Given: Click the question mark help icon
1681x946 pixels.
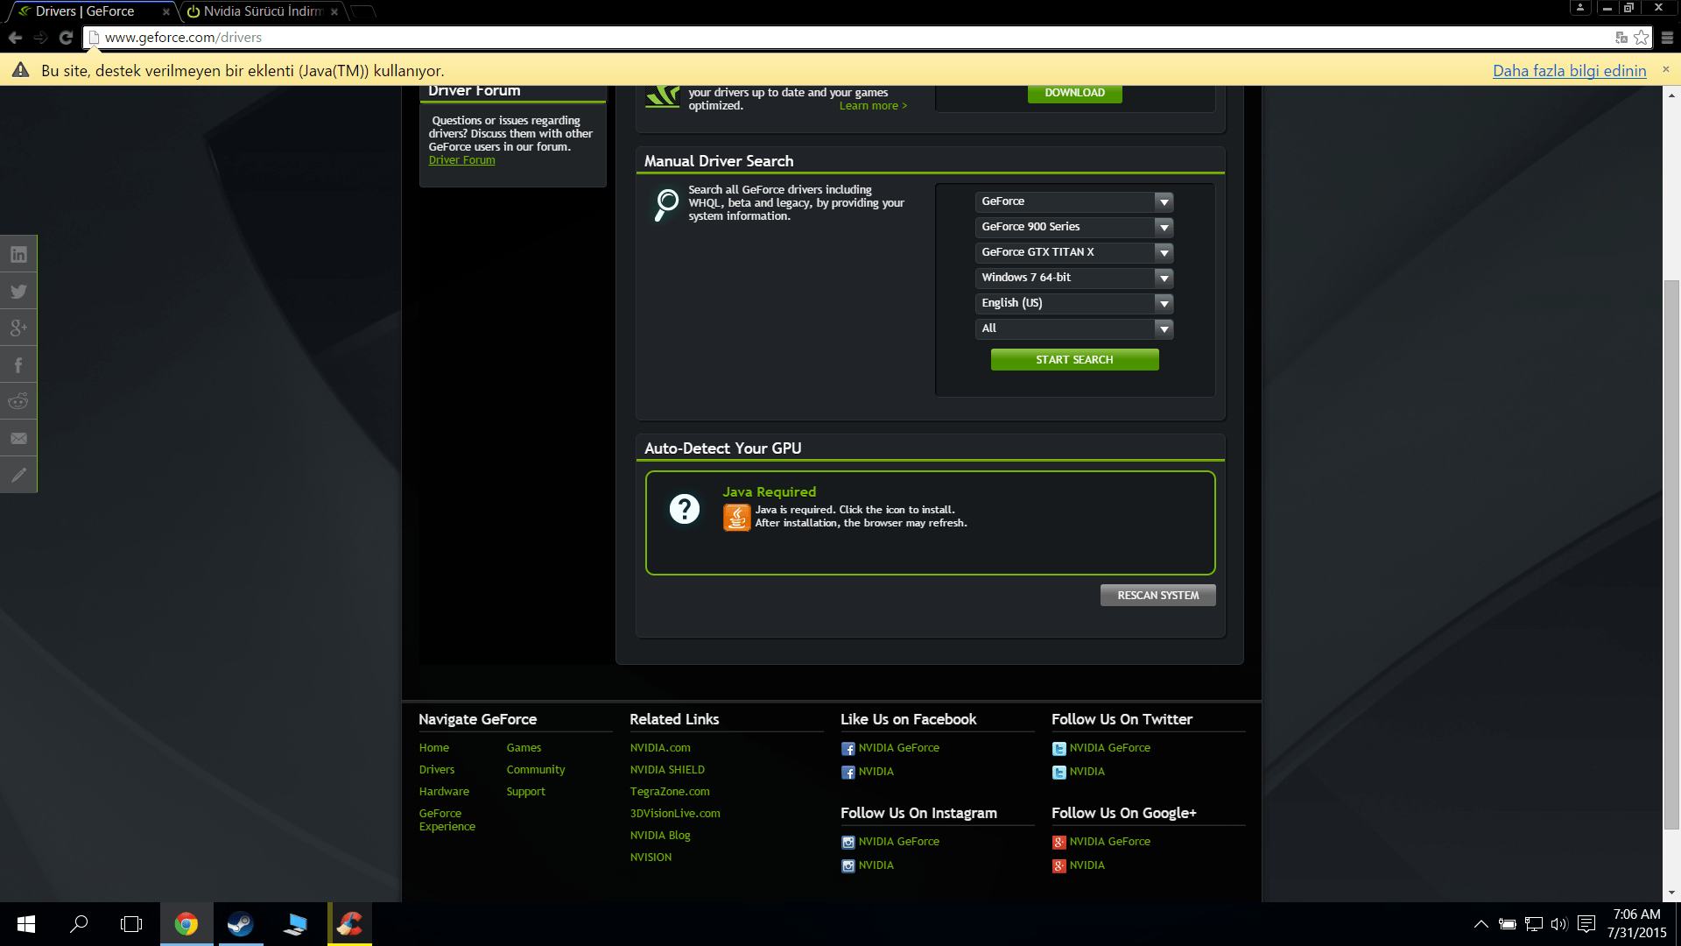Looking at the screenshot, I should [684, 509].
